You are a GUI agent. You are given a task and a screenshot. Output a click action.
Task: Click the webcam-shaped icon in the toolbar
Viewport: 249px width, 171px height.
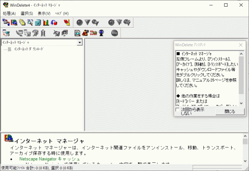pyautogui.click(x=101, y=33)
